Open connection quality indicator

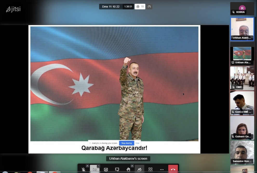click(x=149, y=7)
